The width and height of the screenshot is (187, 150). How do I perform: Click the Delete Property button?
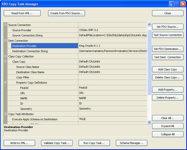click(x=168, y=98)
